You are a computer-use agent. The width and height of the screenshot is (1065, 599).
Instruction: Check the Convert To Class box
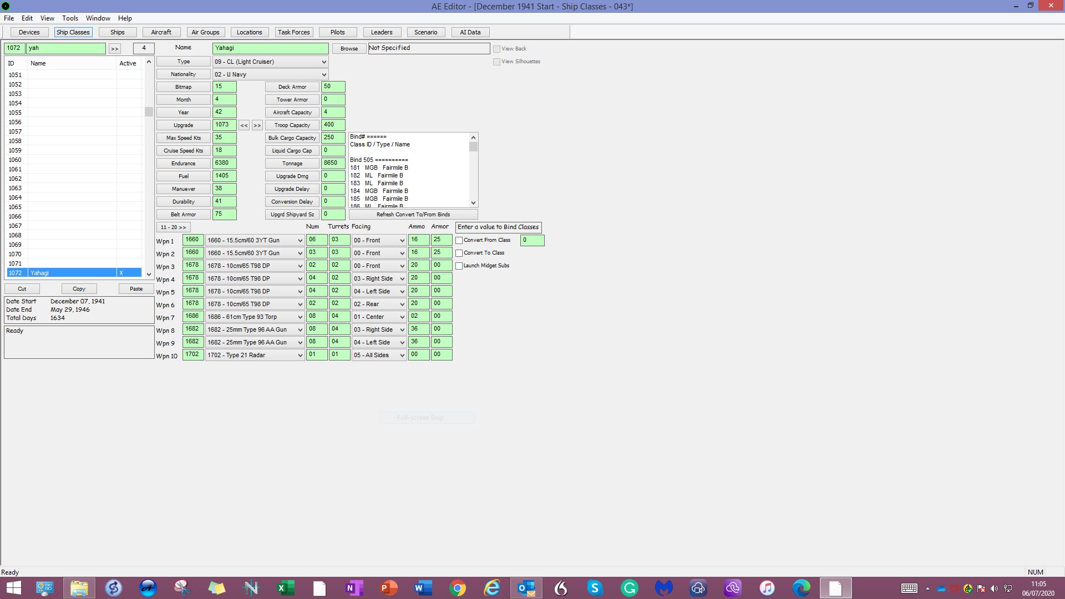[459, 253]
